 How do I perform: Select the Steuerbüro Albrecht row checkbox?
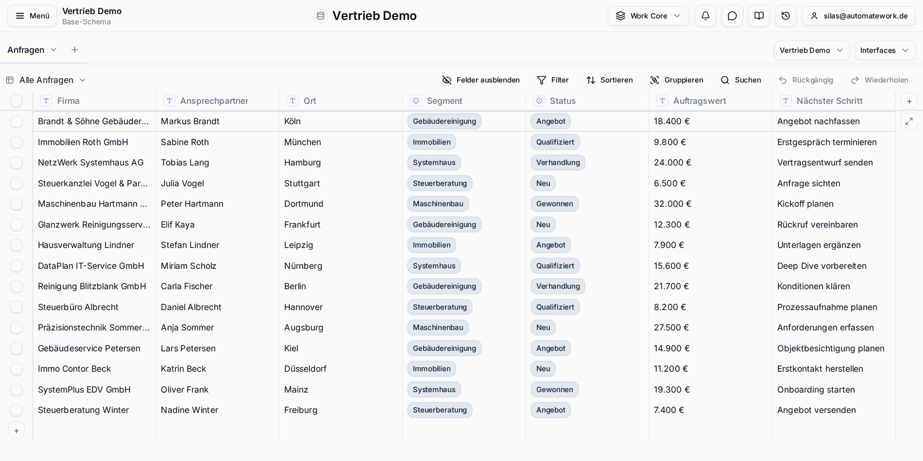click(x=17, y=307)
